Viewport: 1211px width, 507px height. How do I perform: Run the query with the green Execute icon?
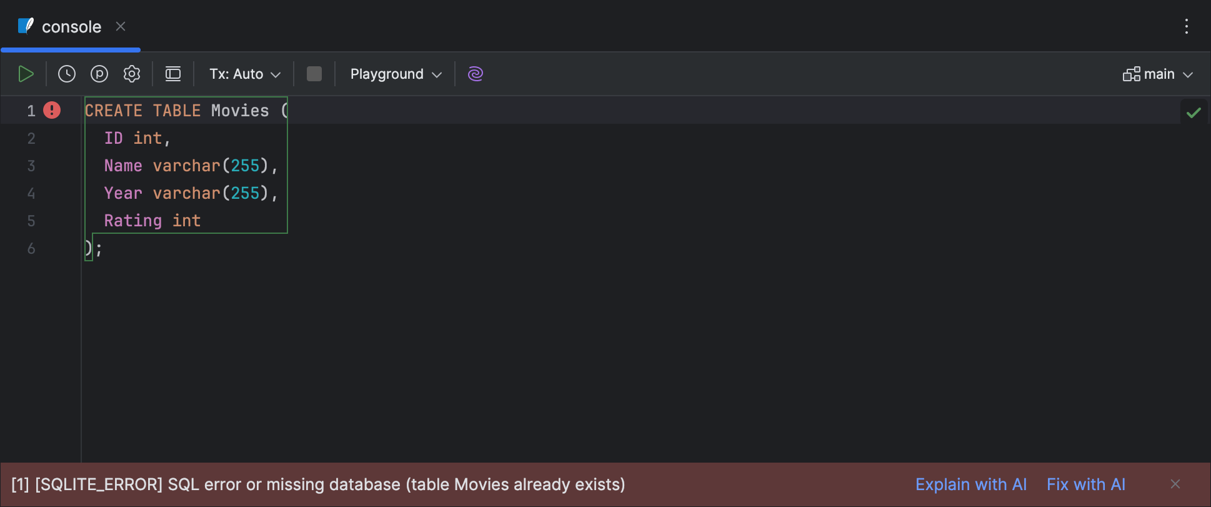tap(26, 74)
